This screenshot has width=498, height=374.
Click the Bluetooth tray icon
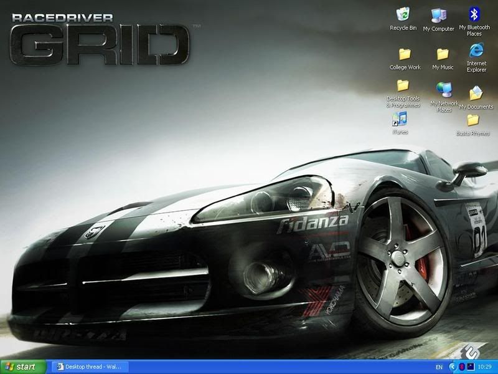pos(462,367)
